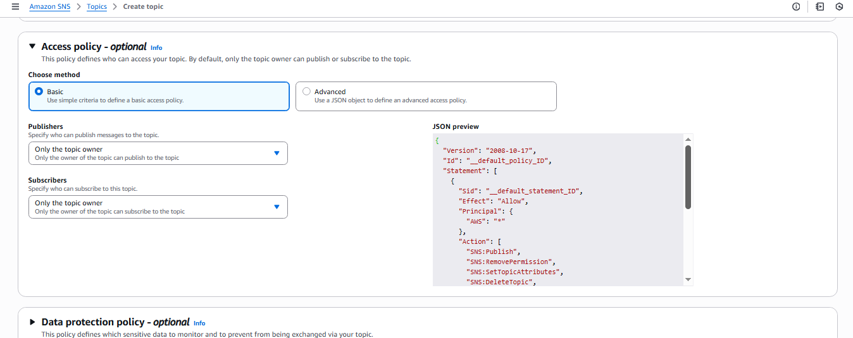Open Info link beside Data protection policy

[x=199, y=323]
